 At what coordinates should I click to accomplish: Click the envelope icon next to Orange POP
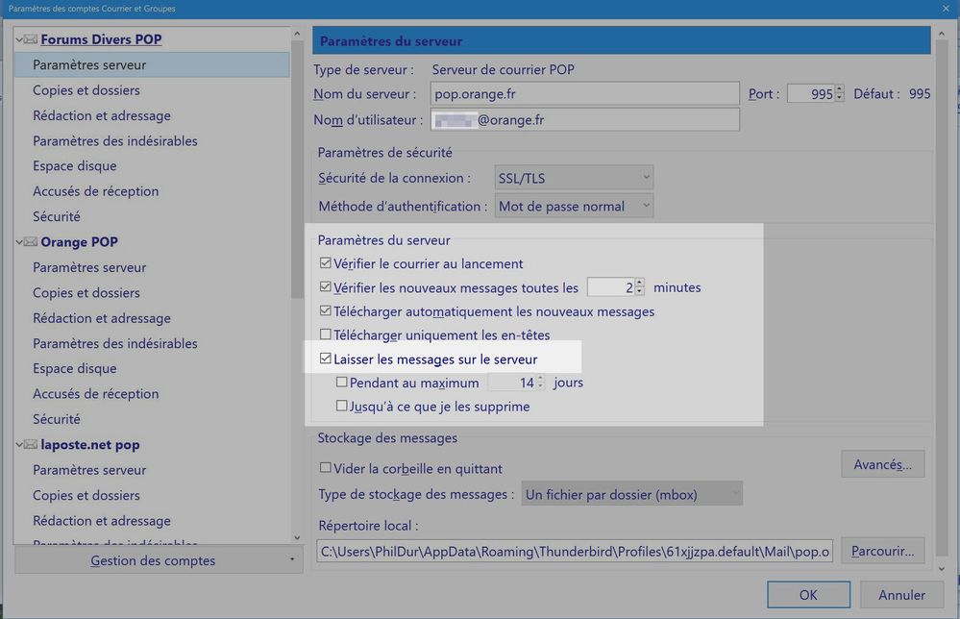click(x=31, y=242)
